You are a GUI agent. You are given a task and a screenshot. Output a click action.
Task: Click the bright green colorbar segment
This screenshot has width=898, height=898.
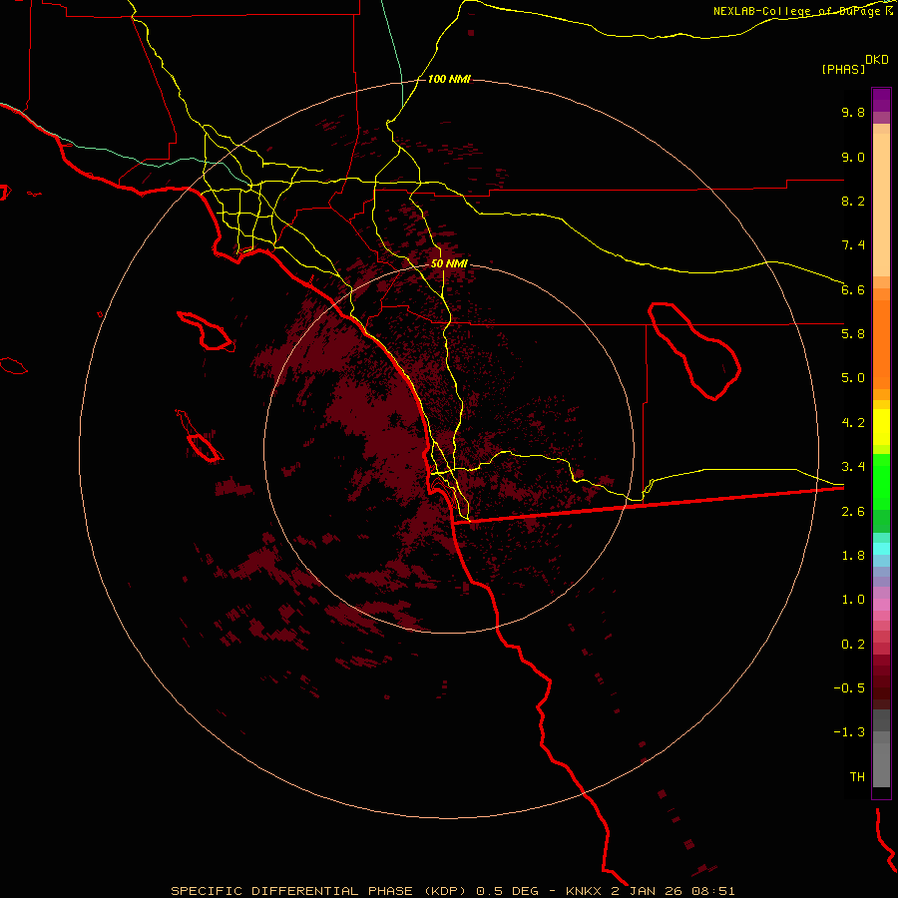coord(881,481)
